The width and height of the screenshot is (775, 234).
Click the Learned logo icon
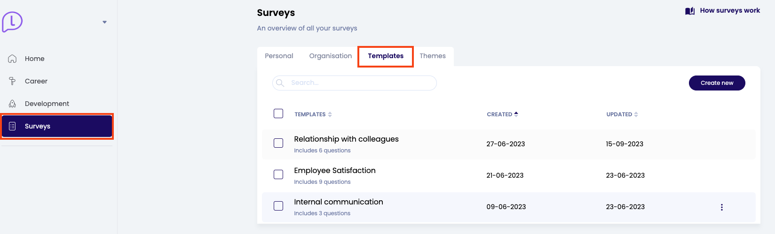pyautogui.click(x=12, y=22)
